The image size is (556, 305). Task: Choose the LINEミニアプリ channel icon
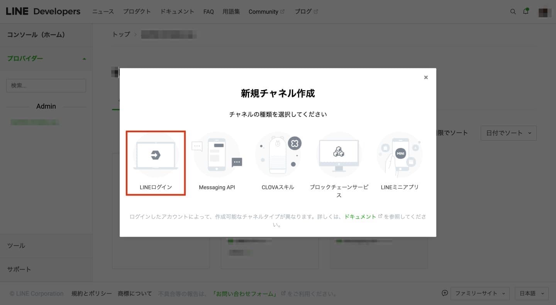click(x=400, y=155)
